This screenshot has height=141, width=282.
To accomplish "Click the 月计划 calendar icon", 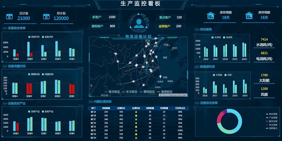I will point(46,16).
